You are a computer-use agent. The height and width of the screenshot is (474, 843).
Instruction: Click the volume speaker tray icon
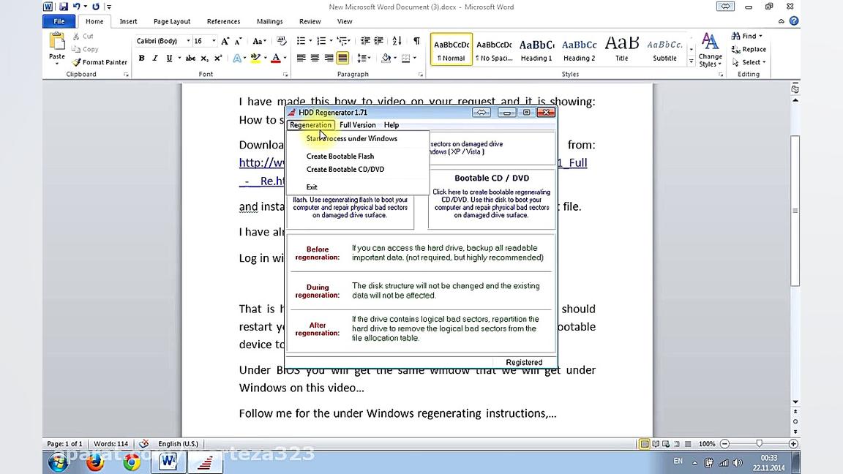tap(738, 462)
